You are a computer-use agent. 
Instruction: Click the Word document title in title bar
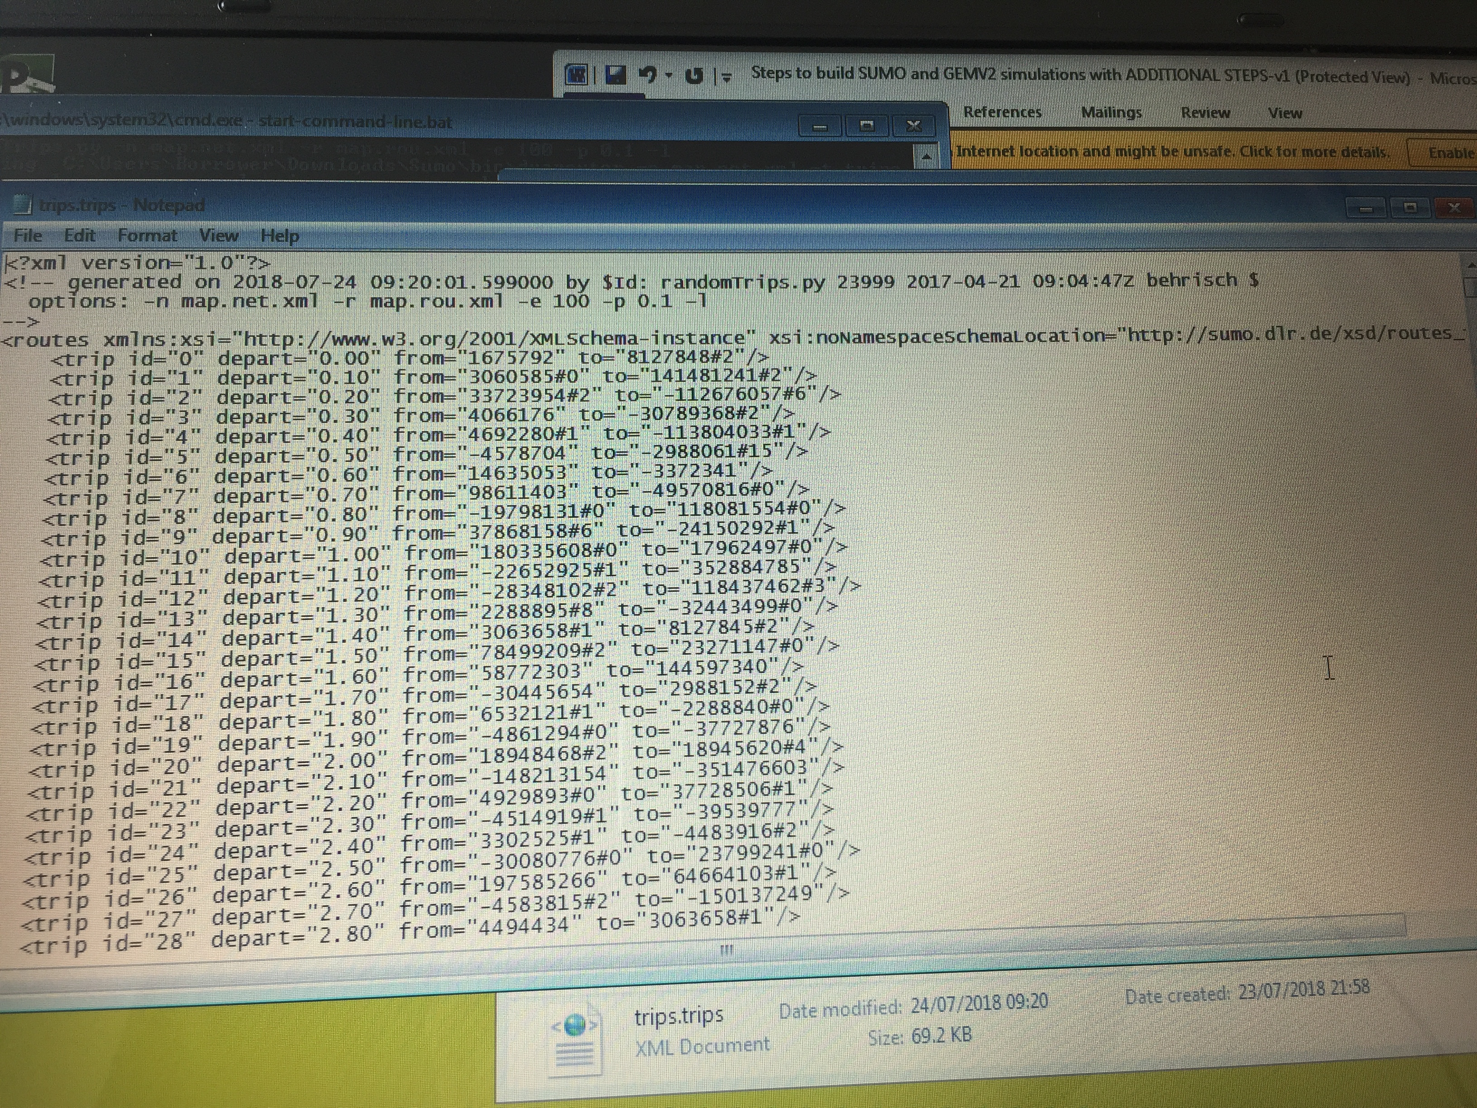pyautogui.click(x=1081, y=75)
